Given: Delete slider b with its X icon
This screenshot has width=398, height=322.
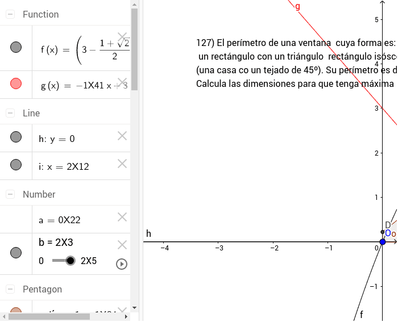Looking at the screenshot, I should tap(122, 245).
